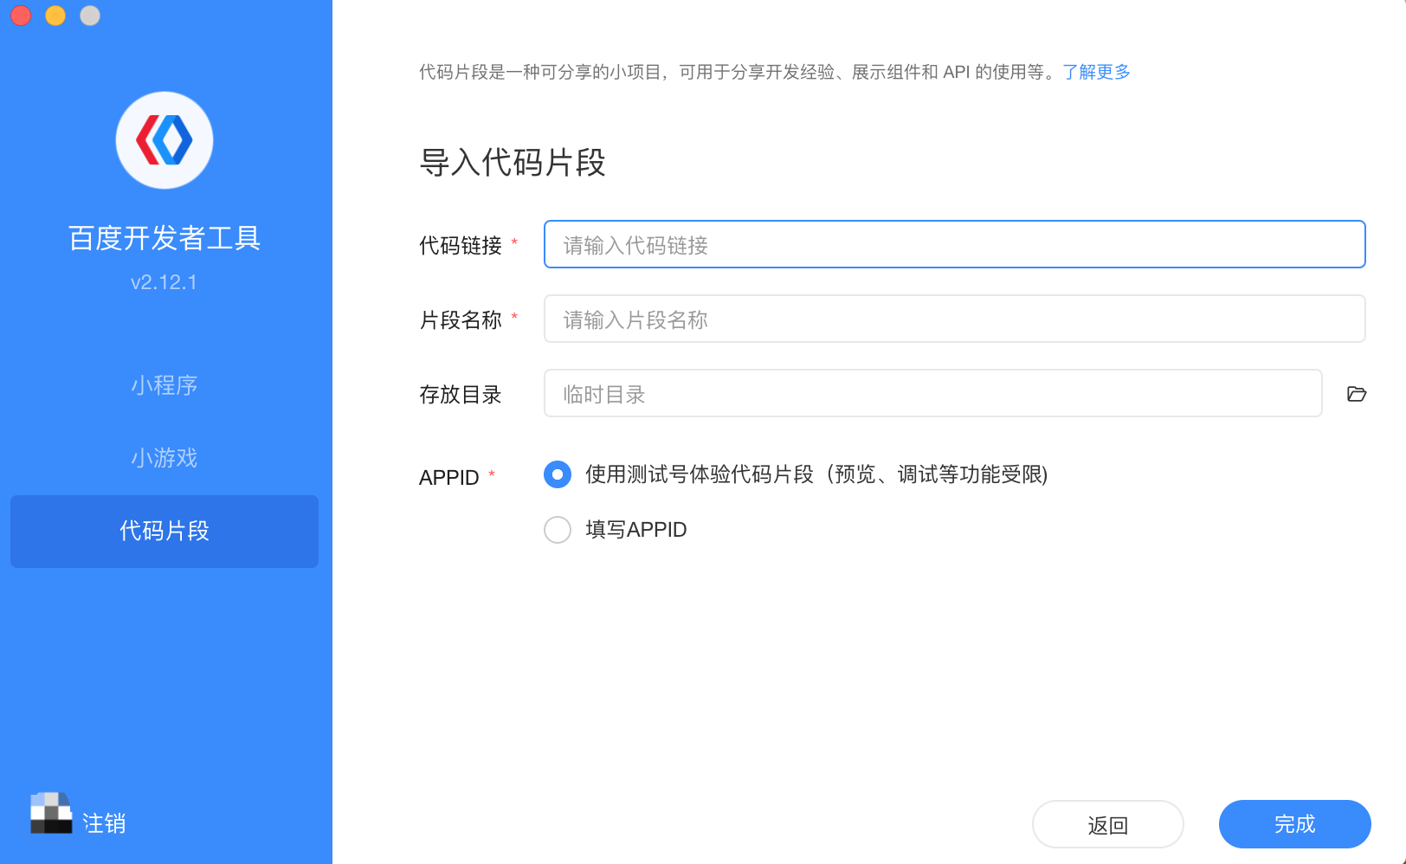Click the 完成 button

(x=1295, y=824)
